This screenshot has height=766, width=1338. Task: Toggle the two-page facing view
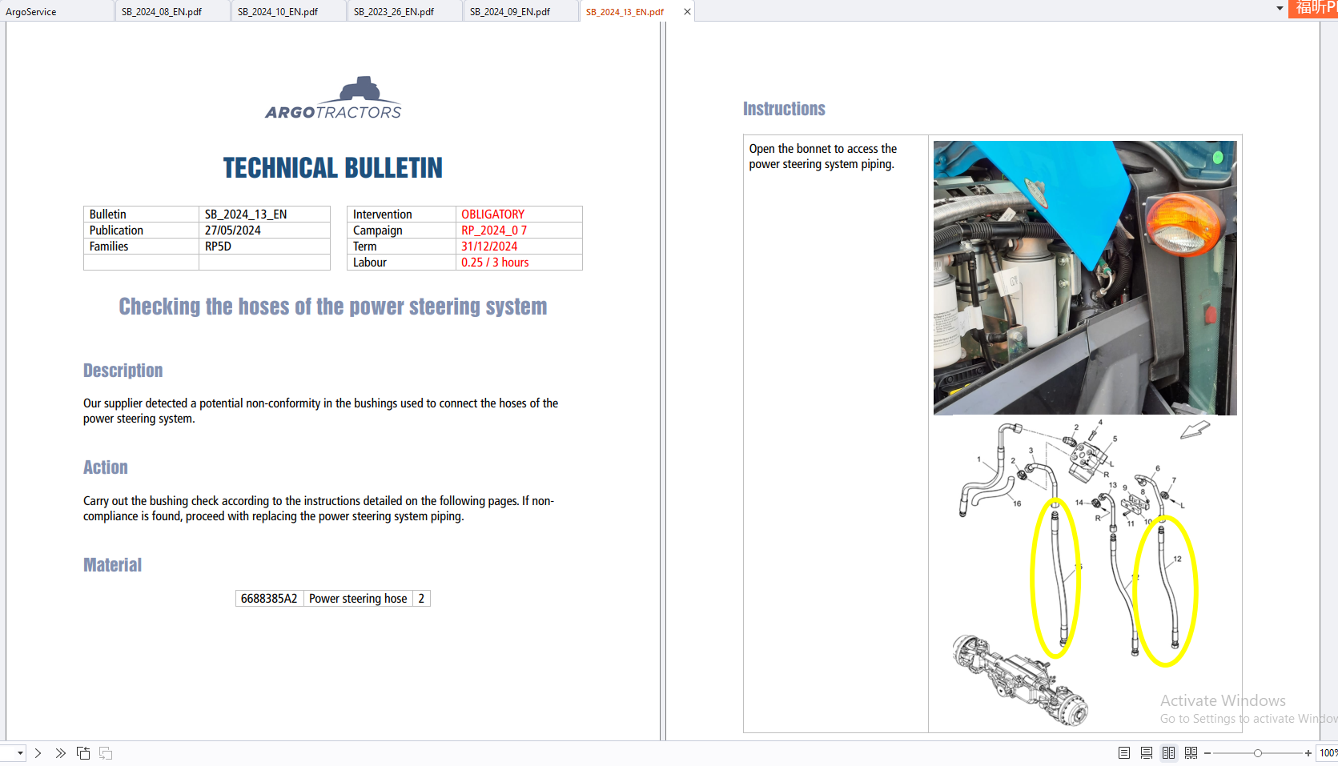(x=1168, y=752)
